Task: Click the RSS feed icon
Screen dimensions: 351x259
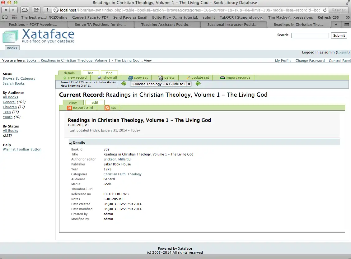Action: pos(107,108)
